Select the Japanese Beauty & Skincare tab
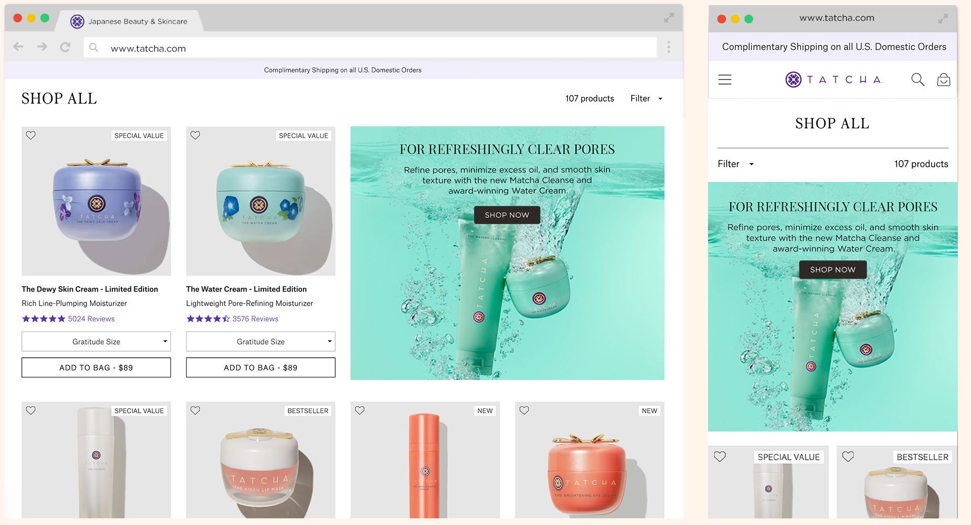This screenshot has height=525, width=971. click(129, 21)
